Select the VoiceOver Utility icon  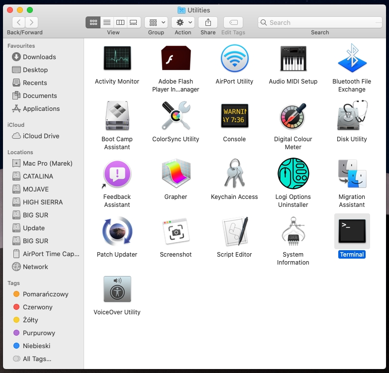click(117, 289)
